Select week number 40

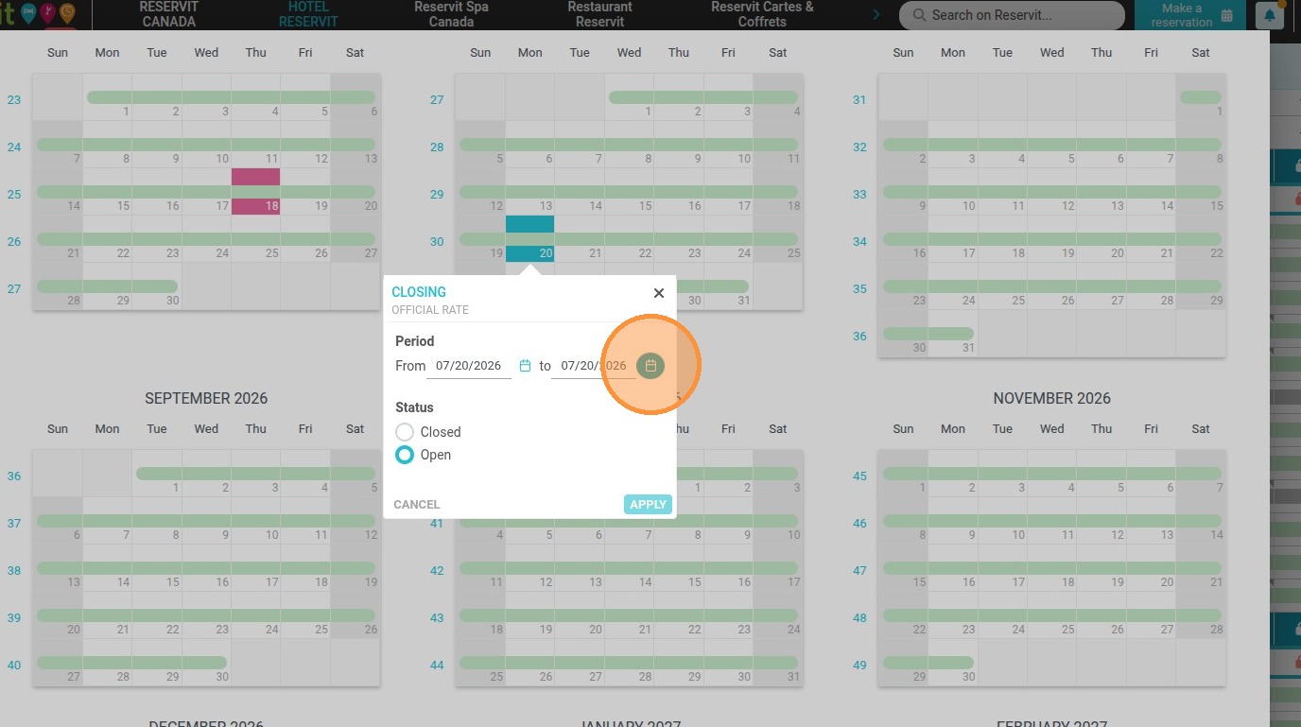pyautogui.click(x=14, y=665)
